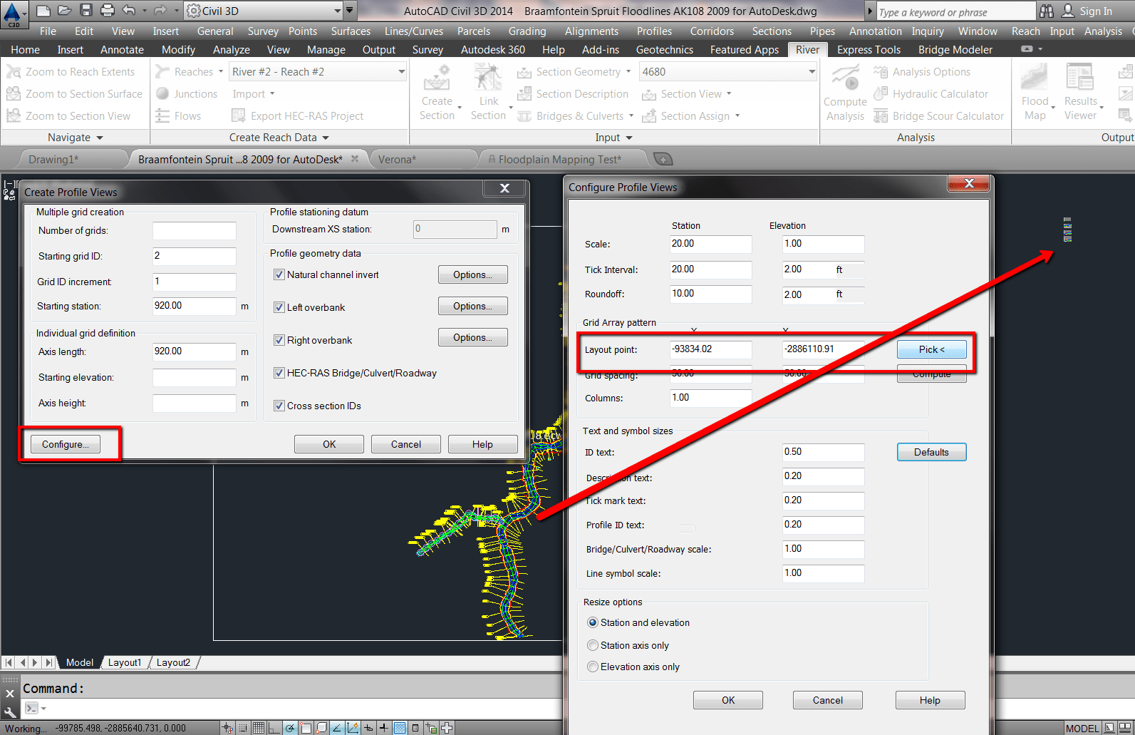Switch to the Verona* drawing tab
Screen dimensions: 1135x735
coord(397,159)
